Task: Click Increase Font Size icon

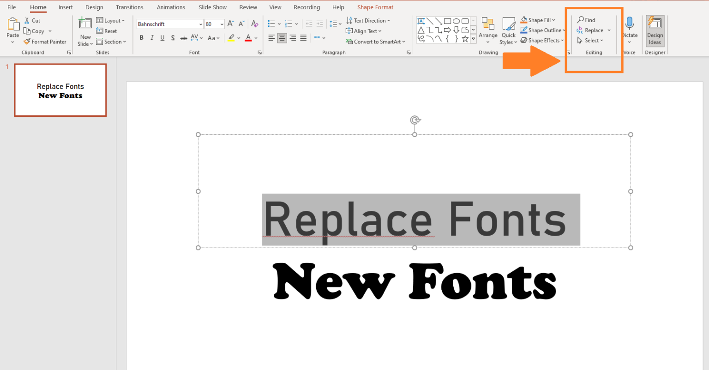Action: 231,24
